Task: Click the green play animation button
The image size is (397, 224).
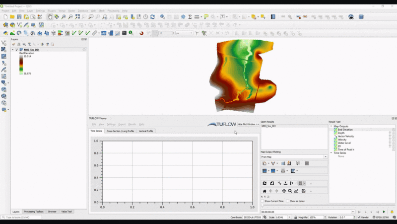Action: click(x=384, y=212)
